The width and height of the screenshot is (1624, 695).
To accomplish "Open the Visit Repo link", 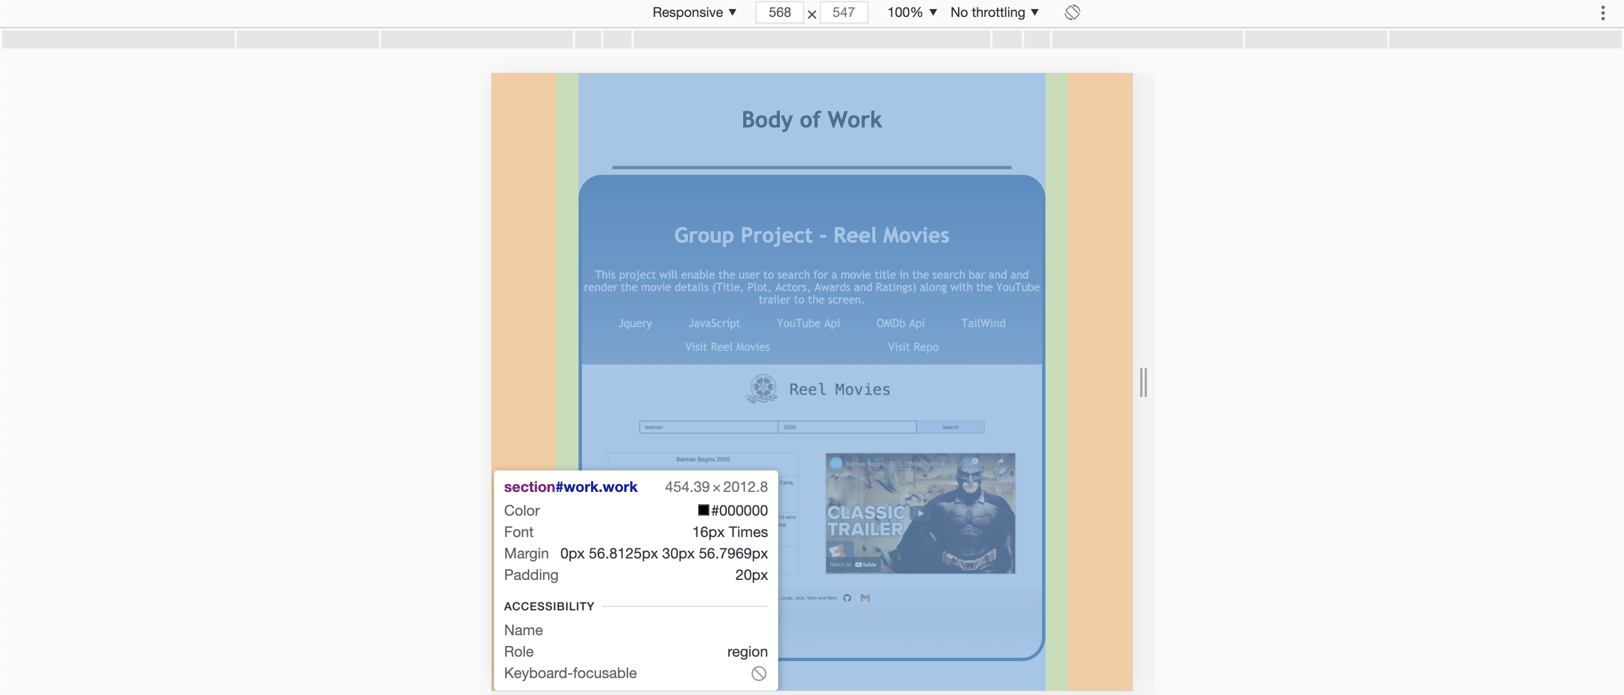I will 912,347.
